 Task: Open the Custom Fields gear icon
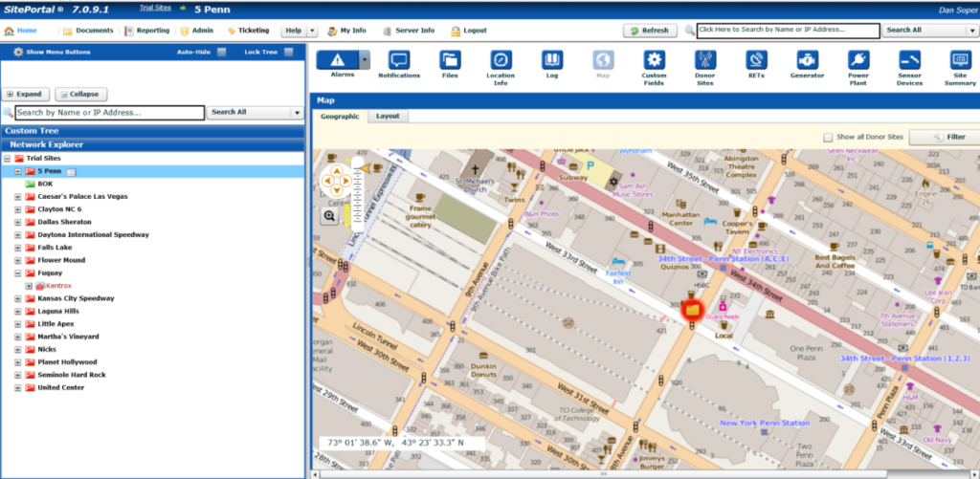(655, 60)
